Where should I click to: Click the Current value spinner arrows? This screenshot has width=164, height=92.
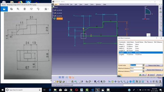pyautogui.click(x=143, y=65)
